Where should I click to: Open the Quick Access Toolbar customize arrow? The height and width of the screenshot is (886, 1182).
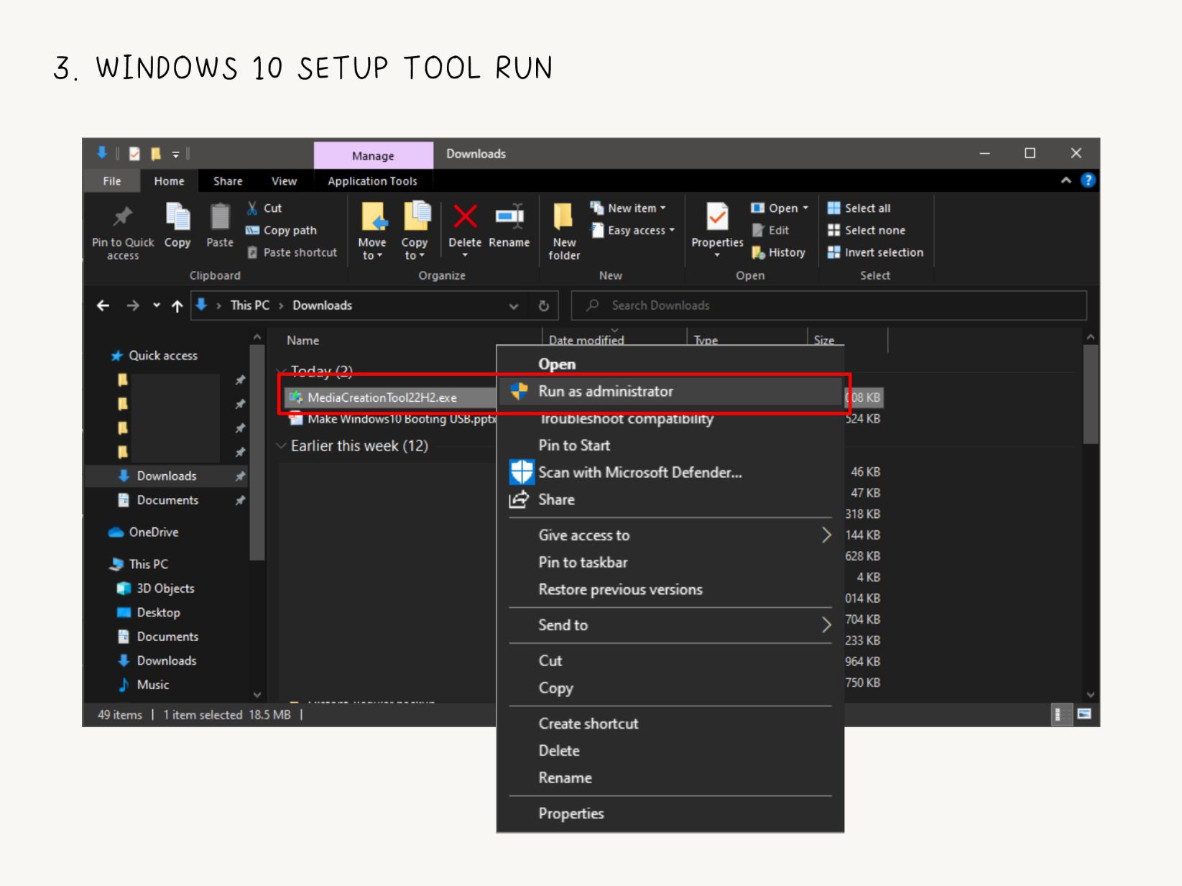175,154
